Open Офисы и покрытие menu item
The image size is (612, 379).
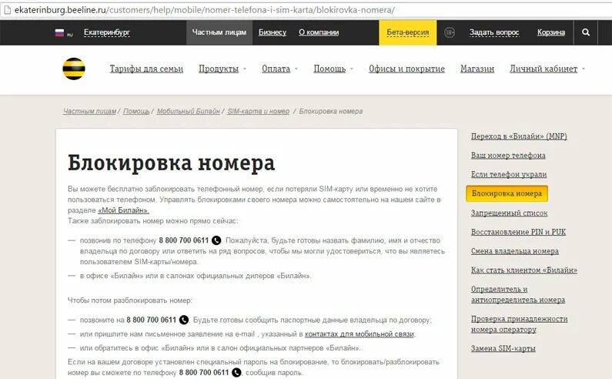click(406, 69)
